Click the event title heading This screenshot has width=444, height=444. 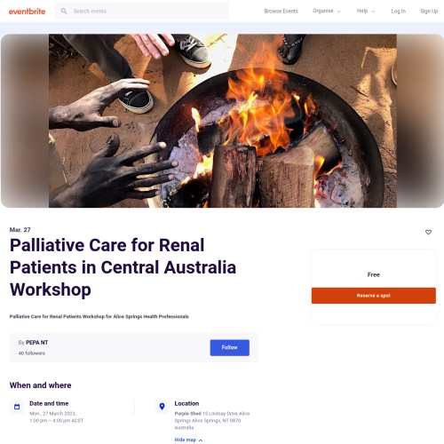123,267
